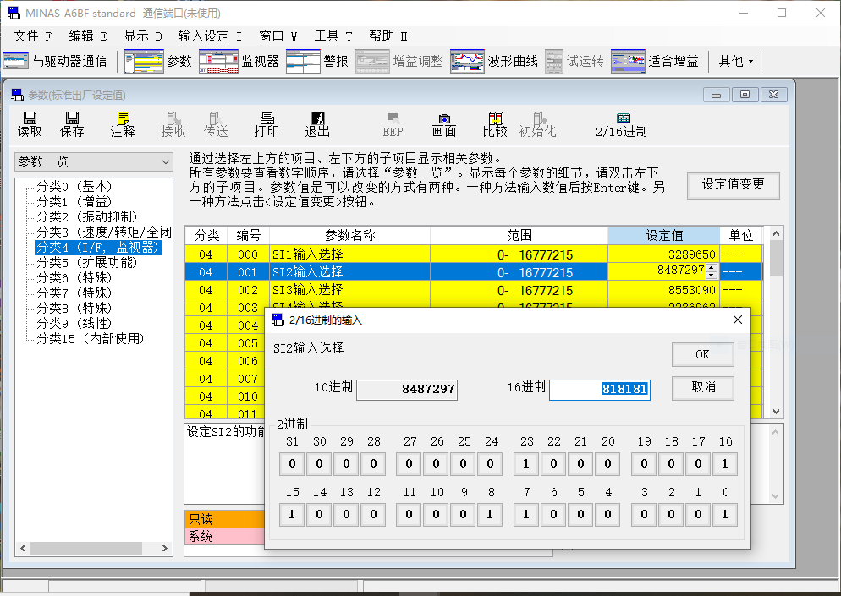Open the 画面 (Screen capture) camera icon

[x=444, y=123]
